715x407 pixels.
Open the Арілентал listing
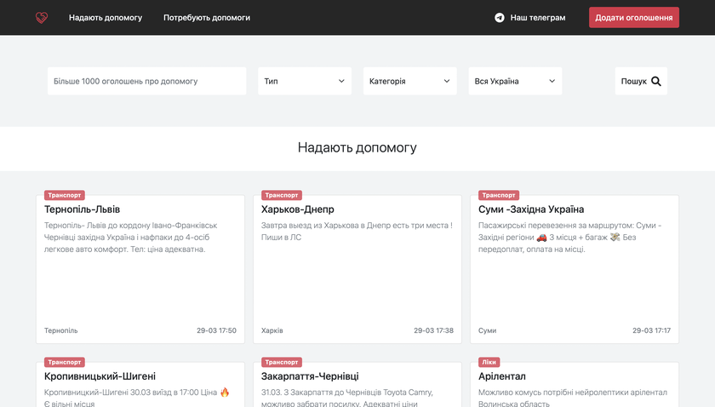[502, 376]
